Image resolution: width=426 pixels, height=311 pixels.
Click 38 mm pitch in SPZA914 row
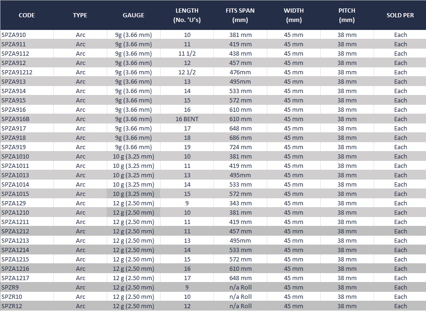tap(347, 91)
